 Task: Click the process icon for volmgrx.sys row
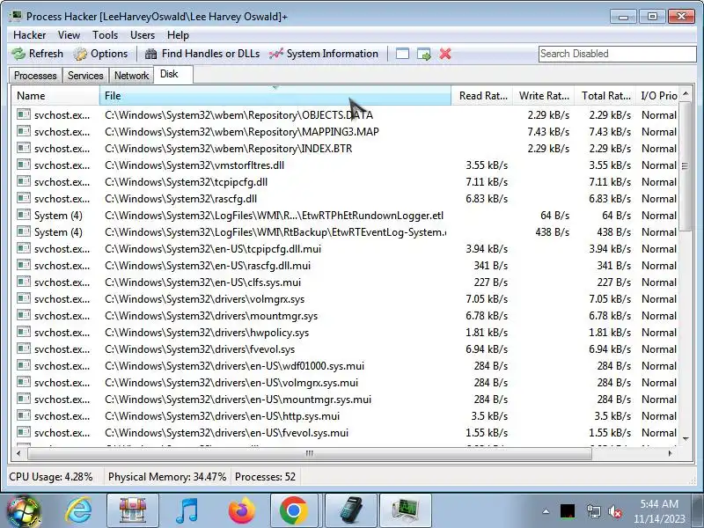(24, 298)
